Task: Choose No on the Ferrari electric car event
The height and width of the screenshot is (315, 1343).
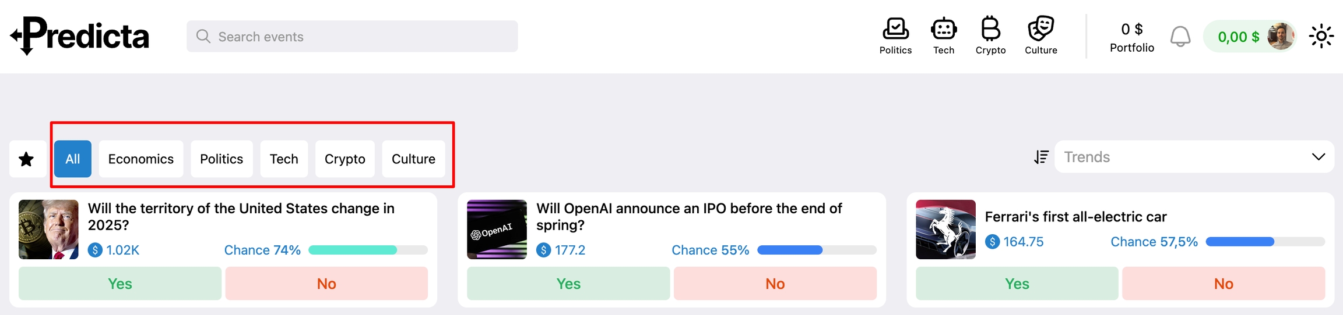Action: point(1224,284)
